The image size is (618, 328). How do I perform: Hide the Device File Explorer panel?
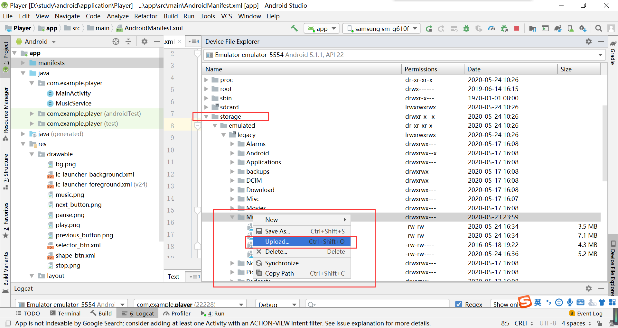[601, 41]
